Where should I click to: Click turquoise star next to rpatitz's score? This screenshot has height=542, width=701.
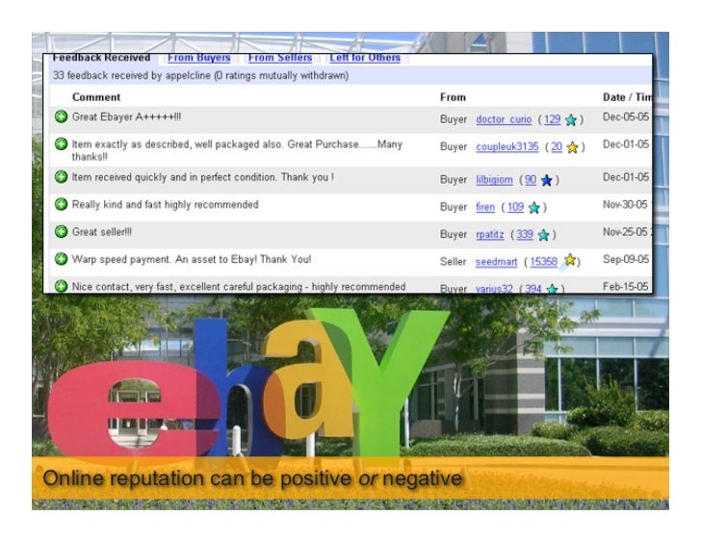point(543,235)
